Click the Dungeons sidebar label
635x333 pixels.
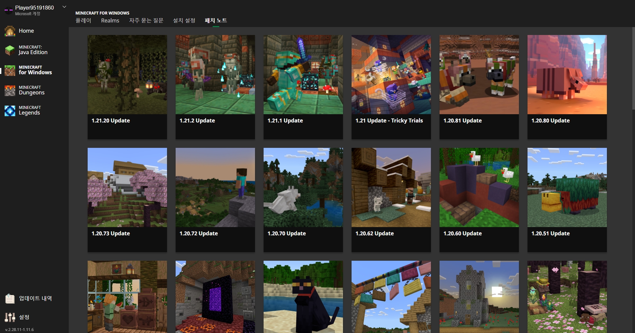point(32,92)
